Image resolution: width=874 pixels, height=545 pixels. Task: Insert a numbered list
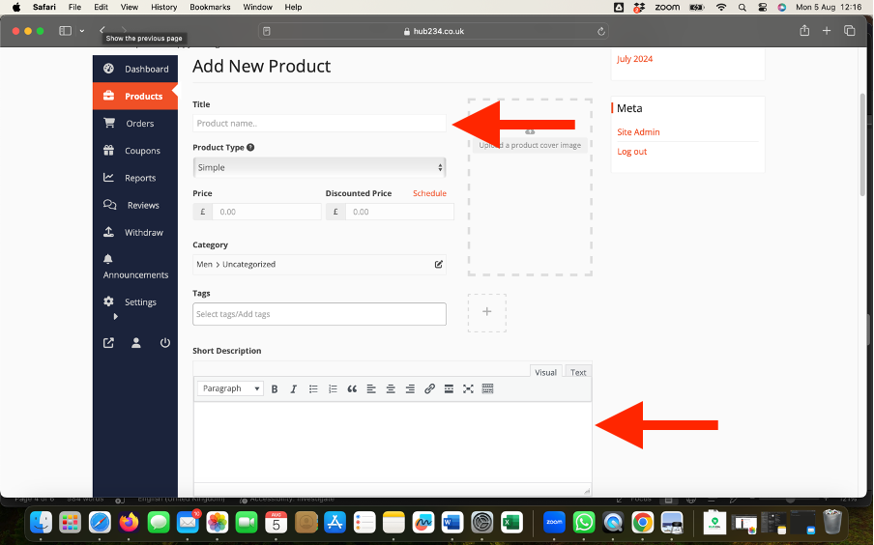tap(333, 388)
